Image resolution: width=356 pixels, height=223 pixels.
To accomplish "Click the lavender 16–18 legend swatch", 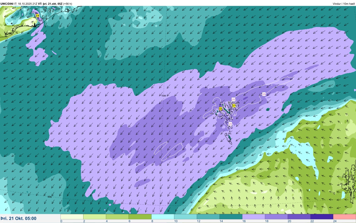I will click(x=254, y=217).
